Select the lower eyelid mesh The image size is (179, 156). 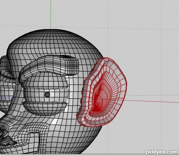point(44,108)
